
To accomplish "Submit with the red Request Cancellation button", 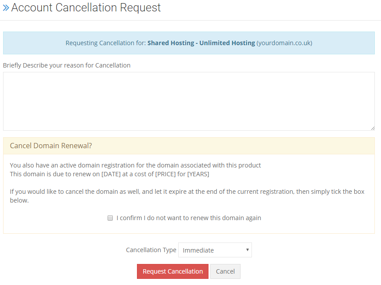I will (173, 271).
